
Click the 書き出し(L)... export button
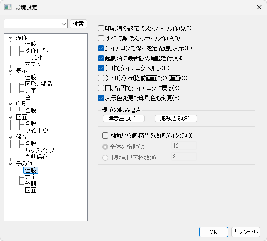pos(124,119)
